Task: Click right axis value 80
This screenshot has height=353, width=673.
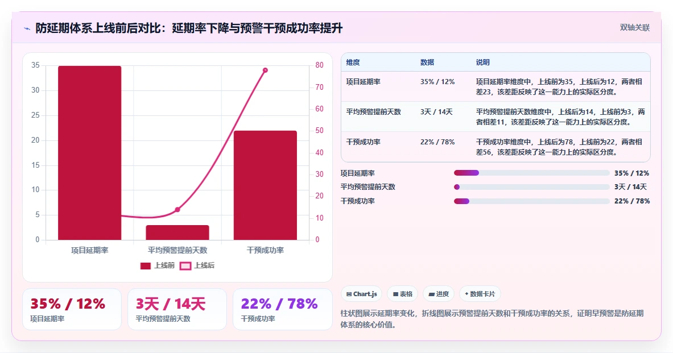Action: (319, 65)
